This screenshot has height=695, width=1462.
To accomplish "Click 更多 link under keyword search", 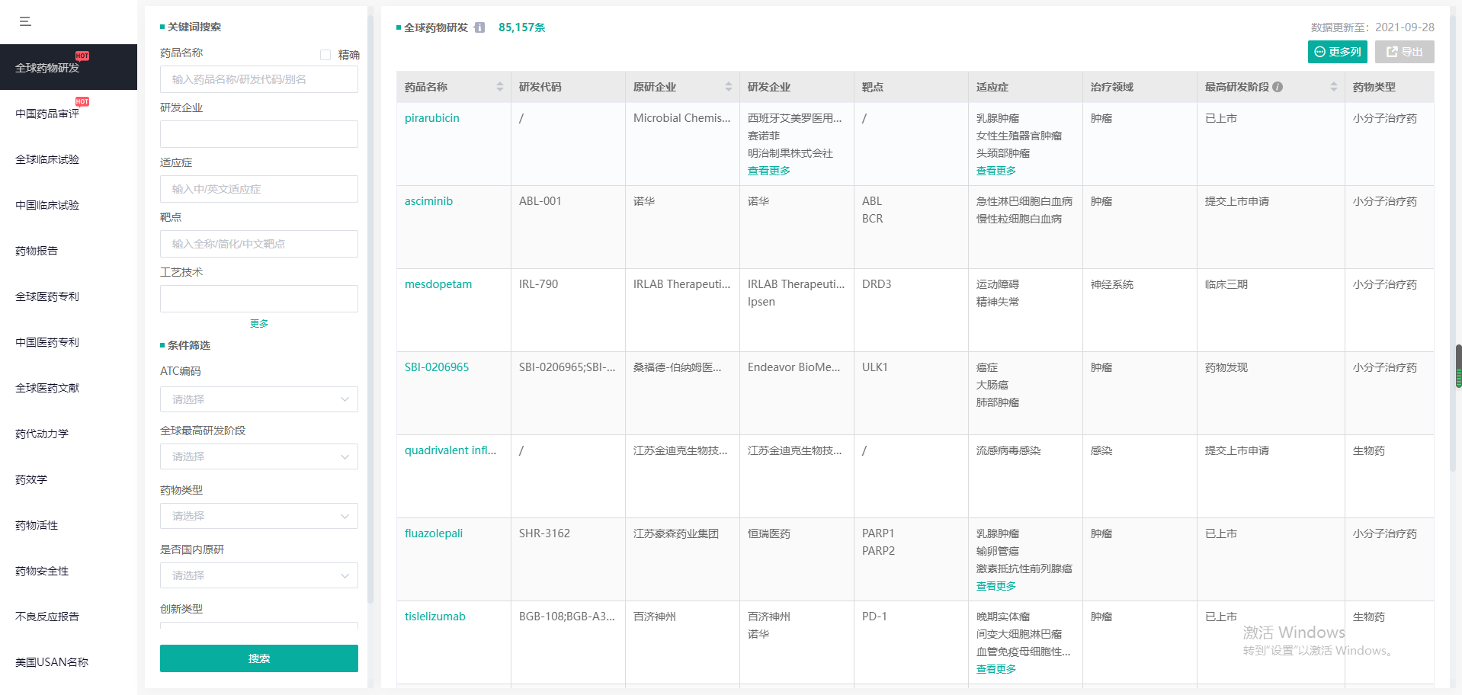I will point(259,323).
